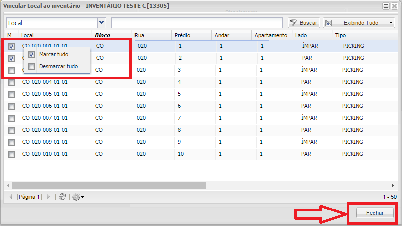Click the Fechar button
Screen dimensions: 404x228
(x=375, y=213)
